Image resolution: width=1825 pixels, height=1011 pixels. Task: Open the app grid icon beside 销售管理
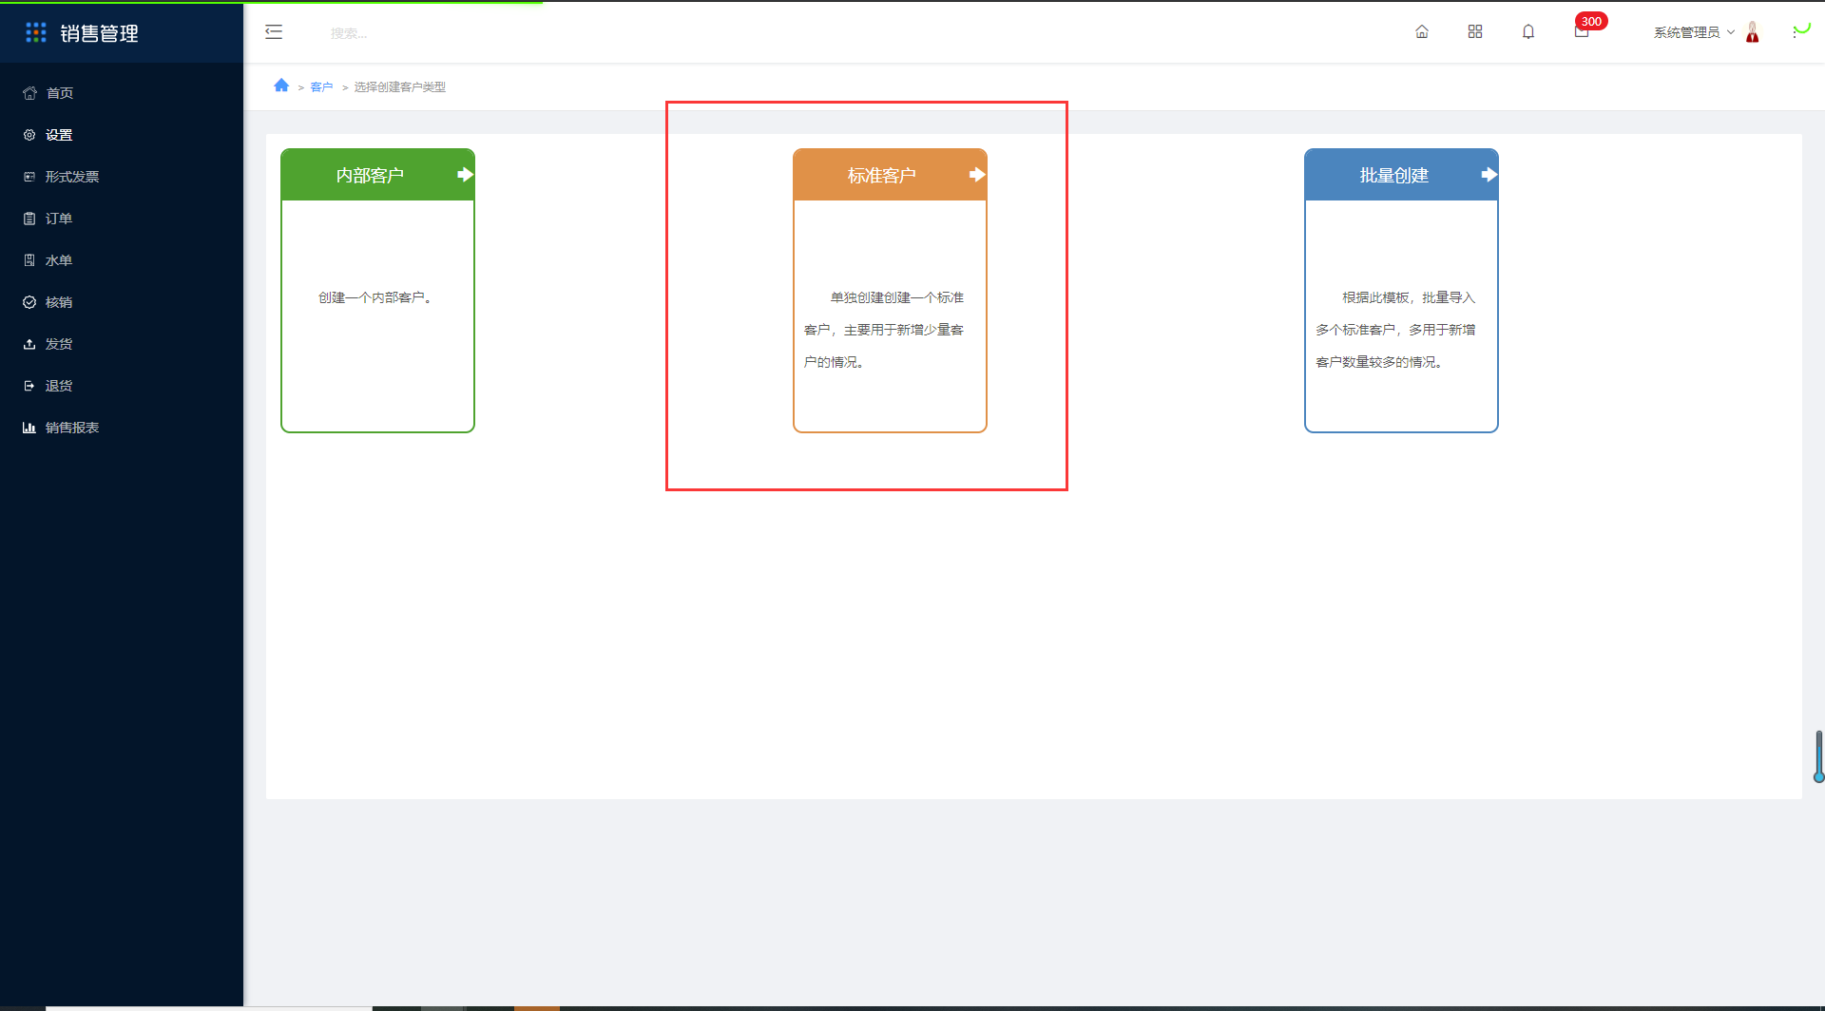36,32
